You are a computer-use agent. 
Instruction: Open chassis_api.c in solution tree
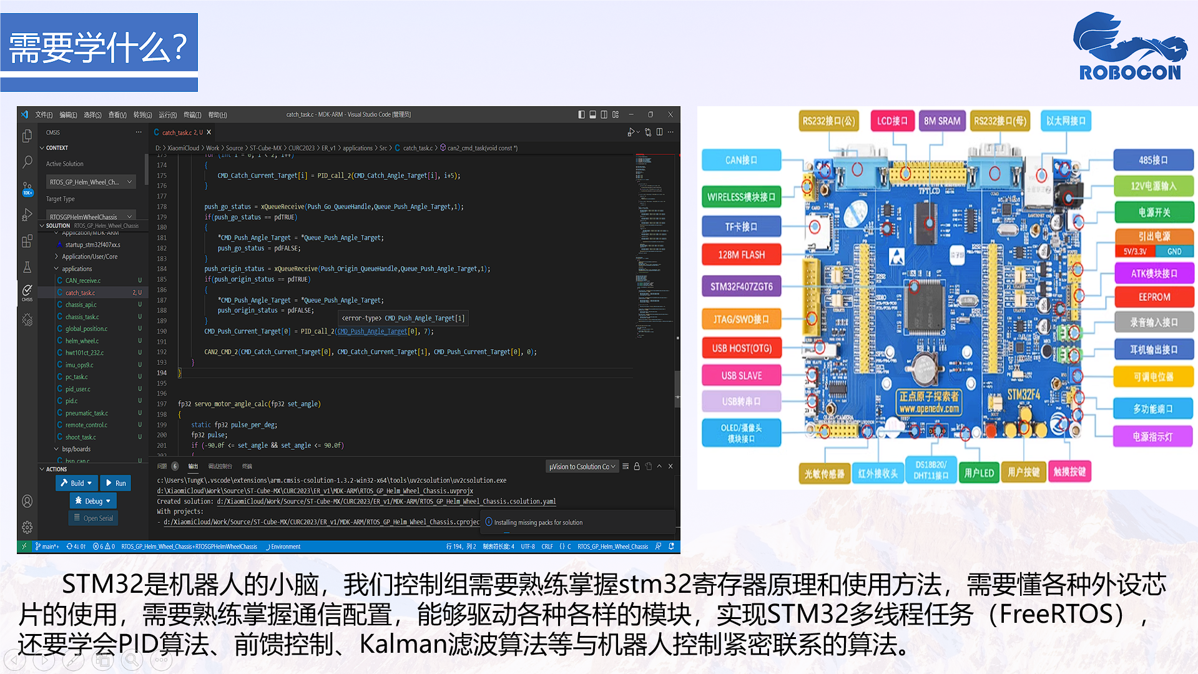coord(81,305)
